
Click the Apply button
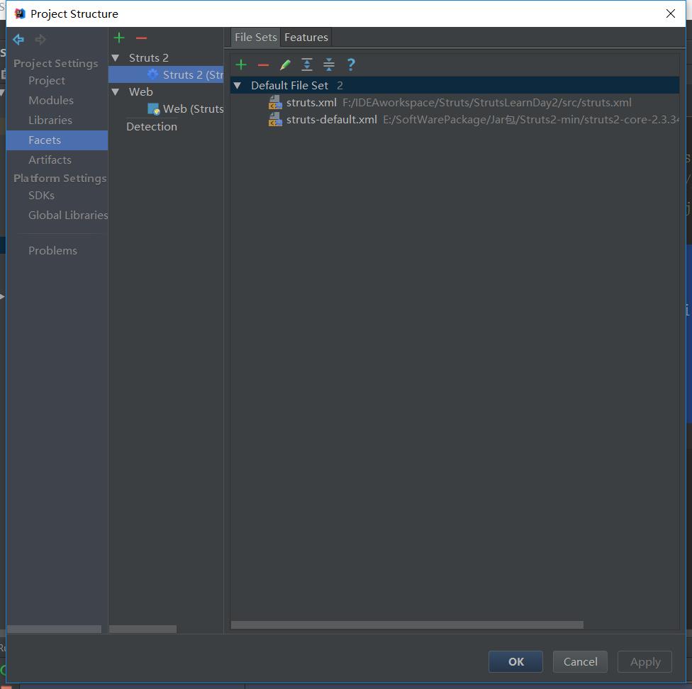[644, 661]
